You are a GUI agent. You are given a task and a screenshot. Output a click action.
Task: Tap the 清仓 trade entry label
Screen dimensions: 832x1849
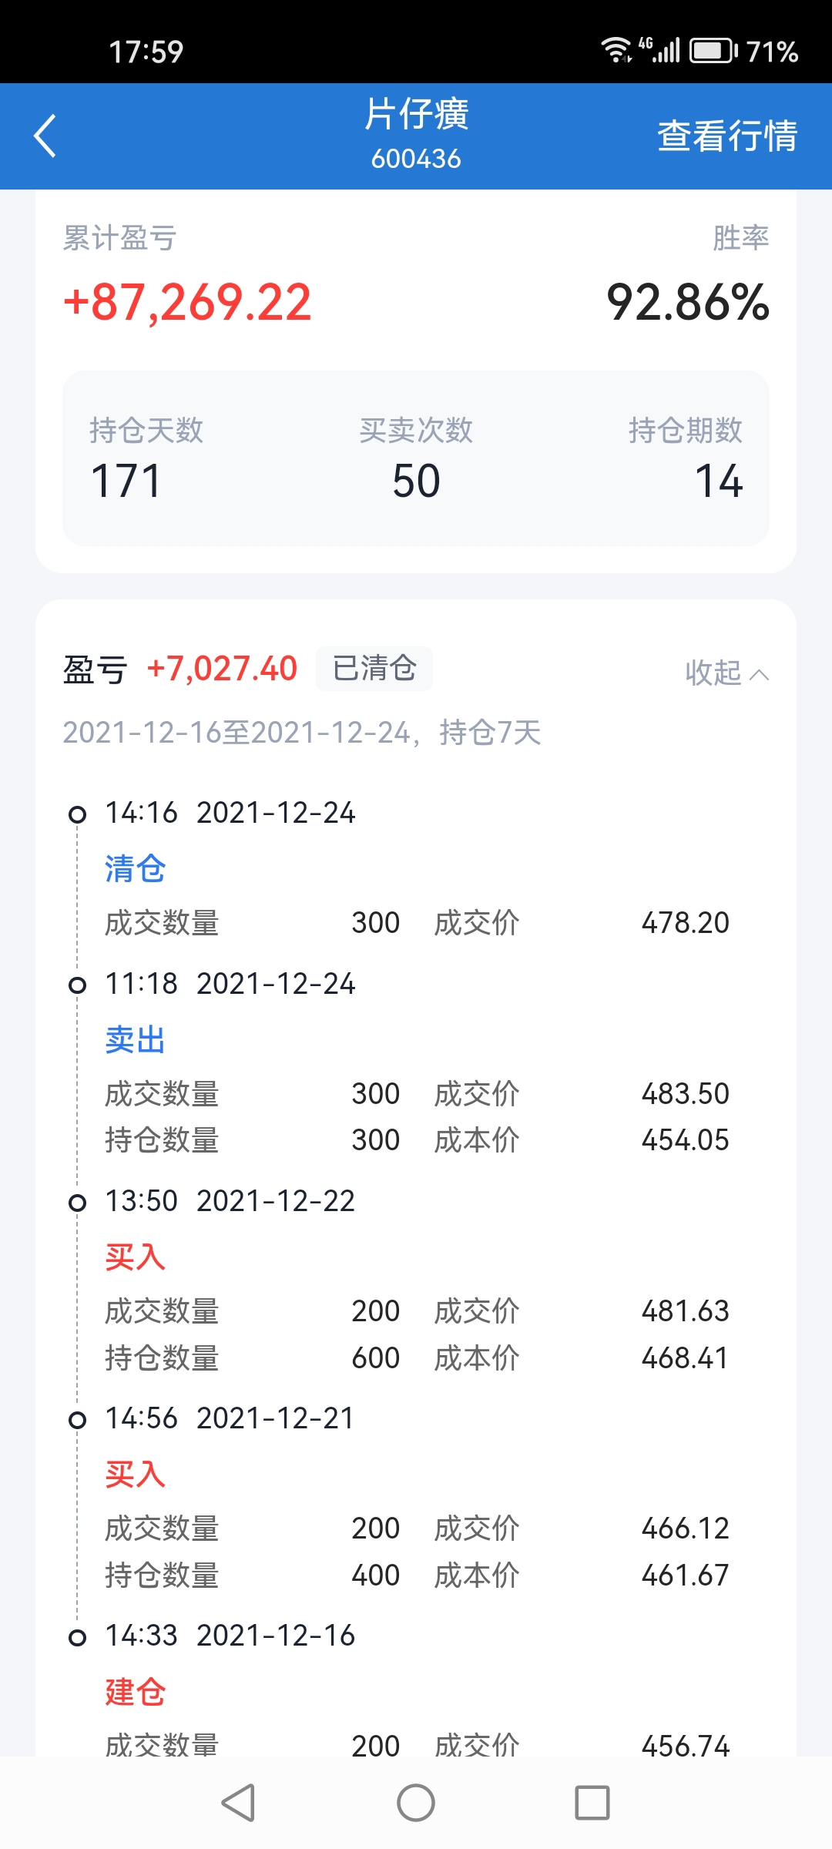click(136, 868)
